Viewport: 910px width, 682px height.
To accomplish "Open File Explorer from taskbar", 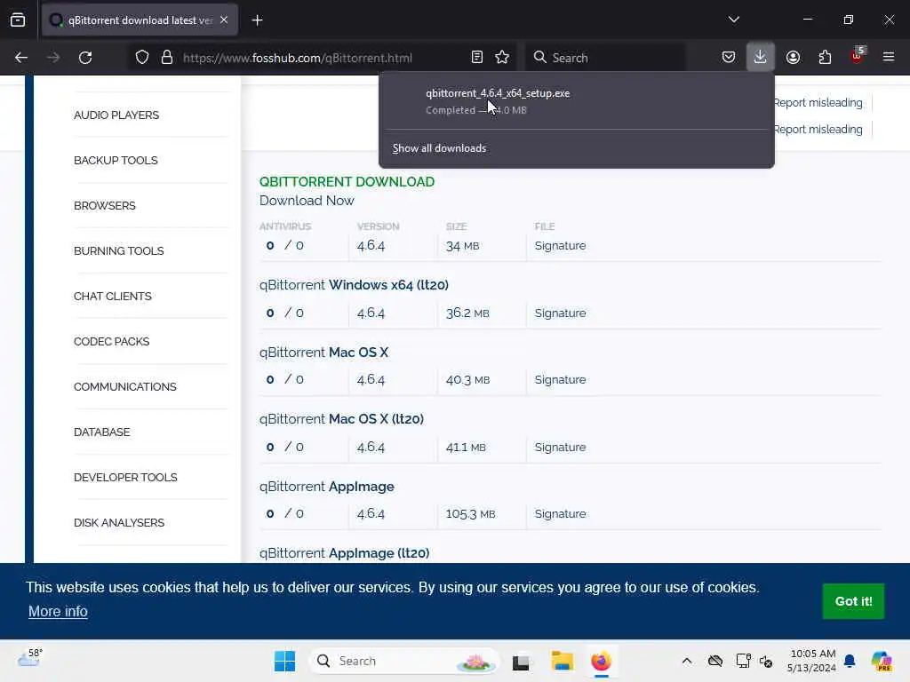I will point(562,661).
